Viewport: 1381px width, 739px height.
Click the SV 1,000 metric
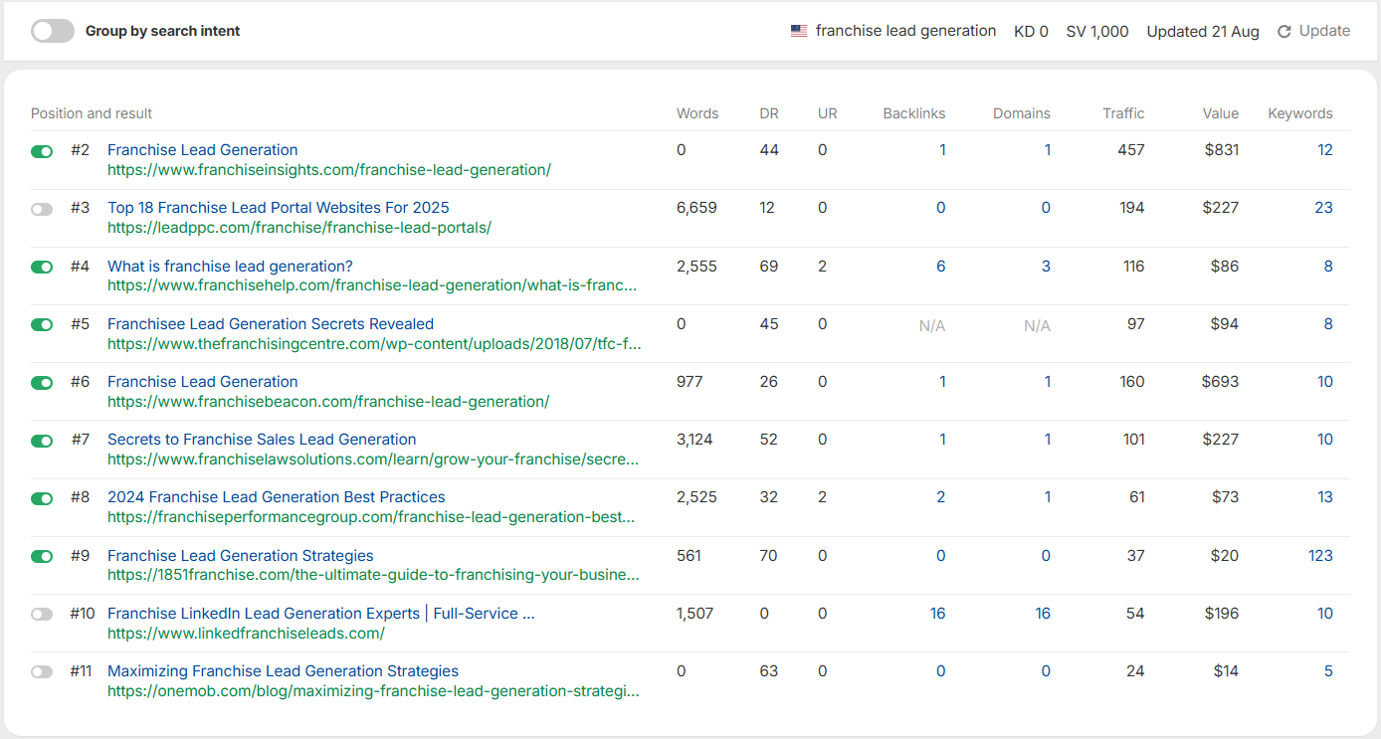[1097, 31]
